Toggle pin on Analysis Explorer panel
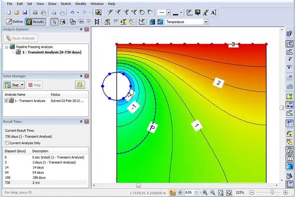Screen dimensions: 295x197 81,30
